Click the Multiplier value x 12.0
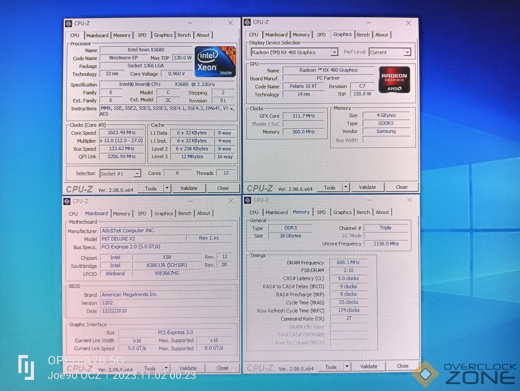The image size is (520, 391). coord(121,141)
